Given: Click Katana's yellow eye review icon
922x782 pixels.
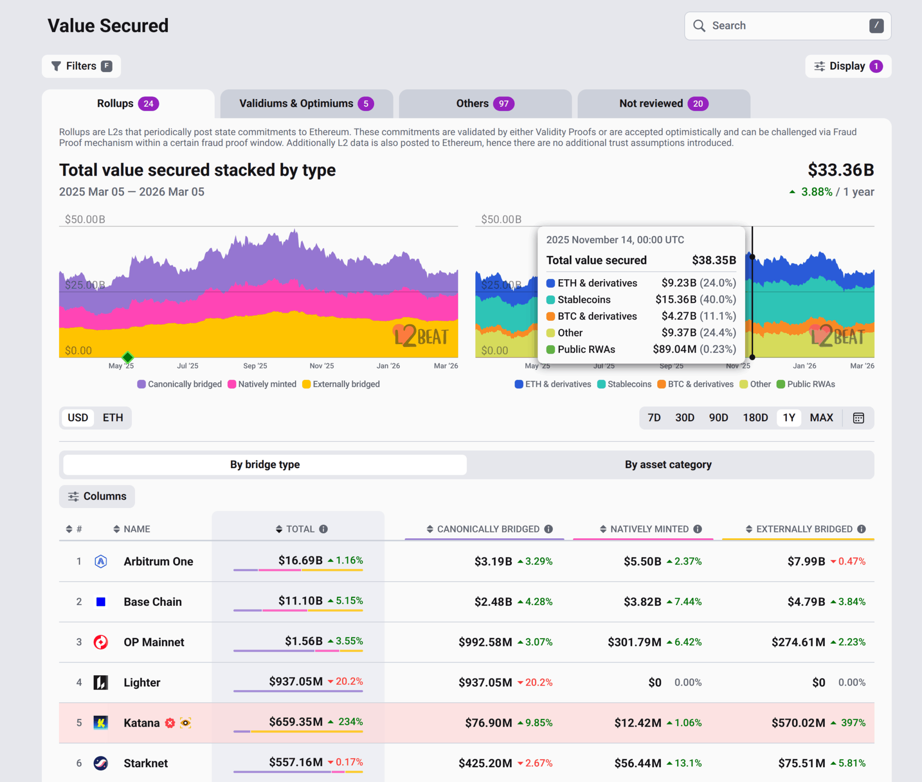Looking at the screenshot, I should [185, 723].
